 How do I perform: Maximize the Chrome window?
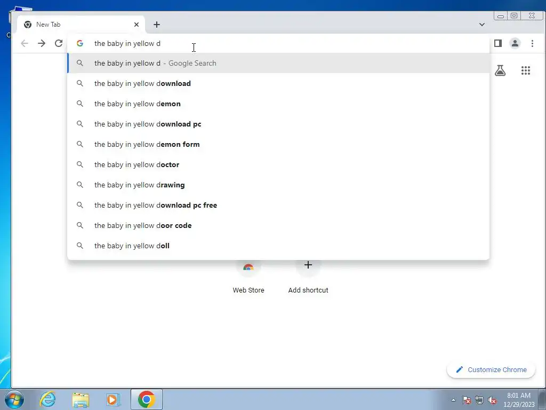click(514, 15)
